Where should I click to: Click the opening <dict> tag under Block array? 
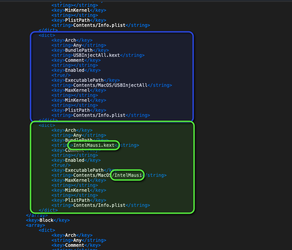coord(47,230)
